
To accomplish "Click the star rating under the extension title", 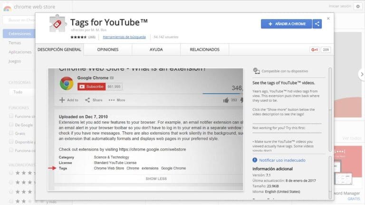I will pos(78,37).
